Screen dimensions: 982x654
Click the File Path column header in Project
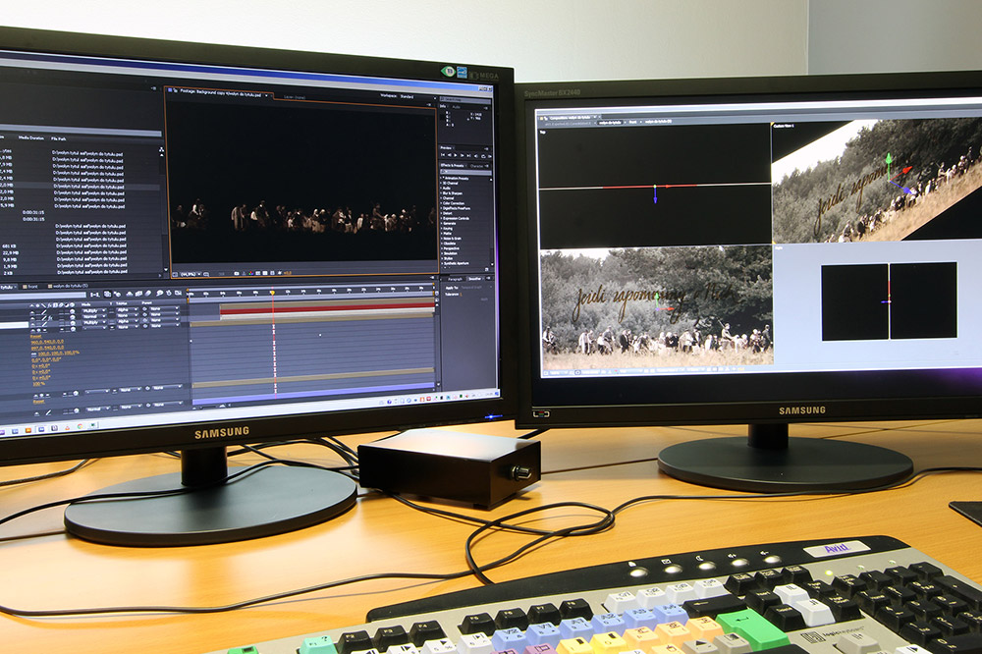coord(59,138)
